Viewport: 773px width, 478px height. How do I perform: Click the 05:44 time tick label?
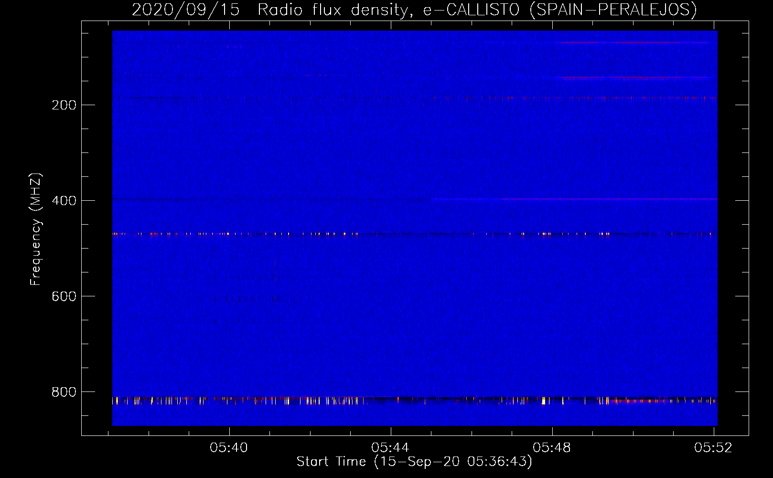[x=390, y=447]
